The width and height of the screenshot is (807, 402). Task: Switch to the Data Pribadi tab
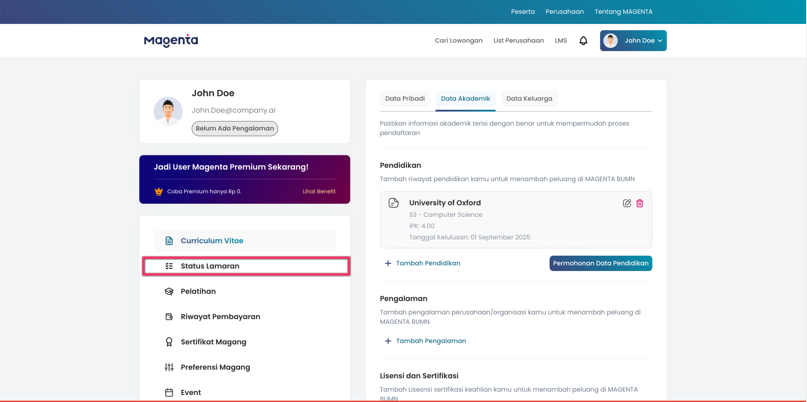[x=405, y=98]
